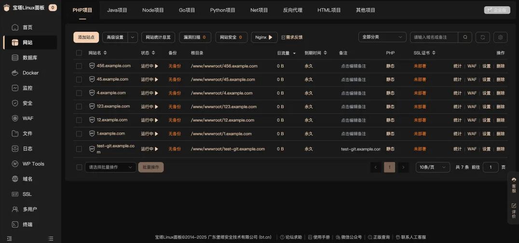Click the refresh icon beside the search box

pyautogui.click(x=482, y=37)
